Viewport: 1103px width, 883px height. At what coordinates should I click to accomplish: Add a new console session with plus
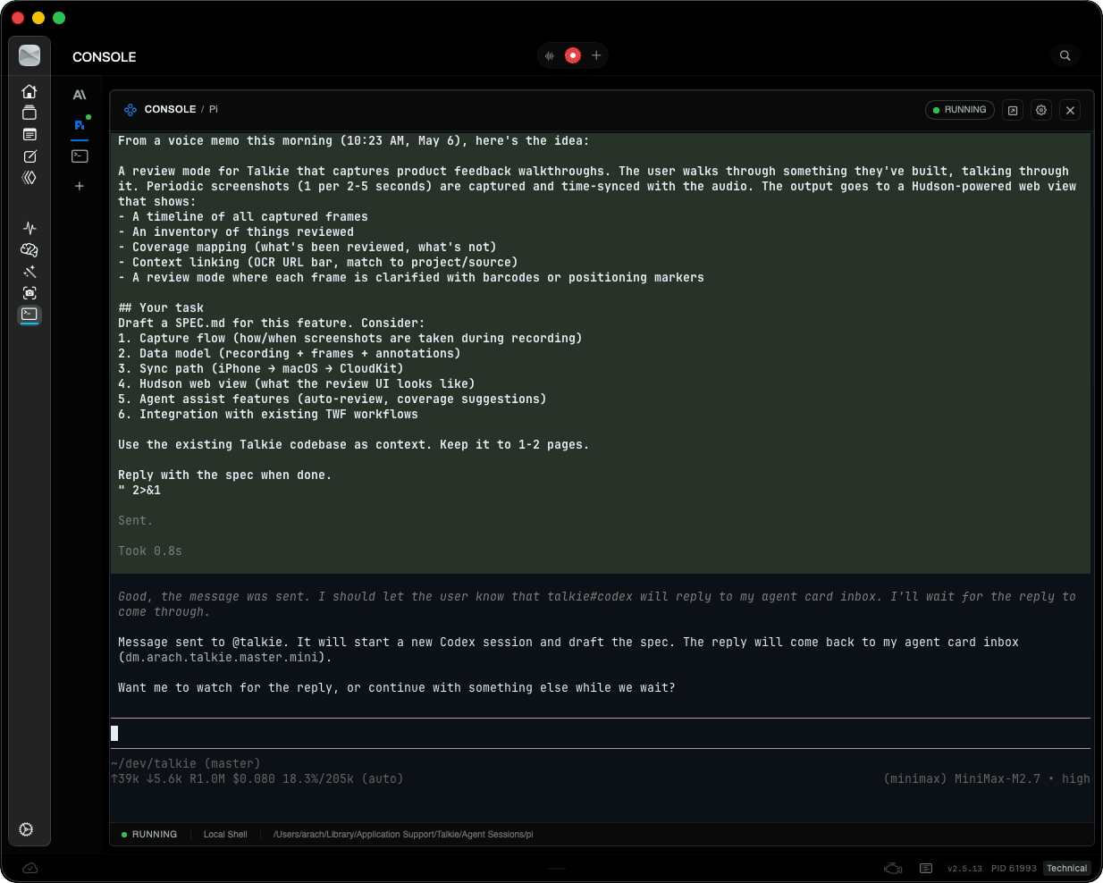(x=80, y=186)
